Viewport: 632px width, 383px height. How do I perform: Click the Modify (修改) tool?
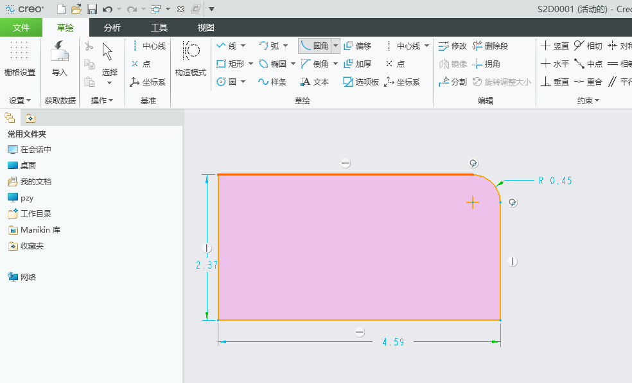point(453,46)
